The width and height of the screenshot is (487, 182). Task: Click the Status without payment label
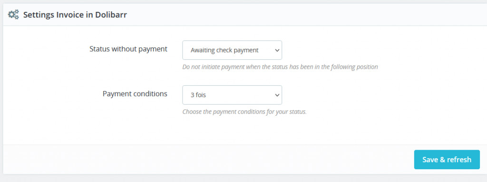pyautogui.click(x=128, y=49)
